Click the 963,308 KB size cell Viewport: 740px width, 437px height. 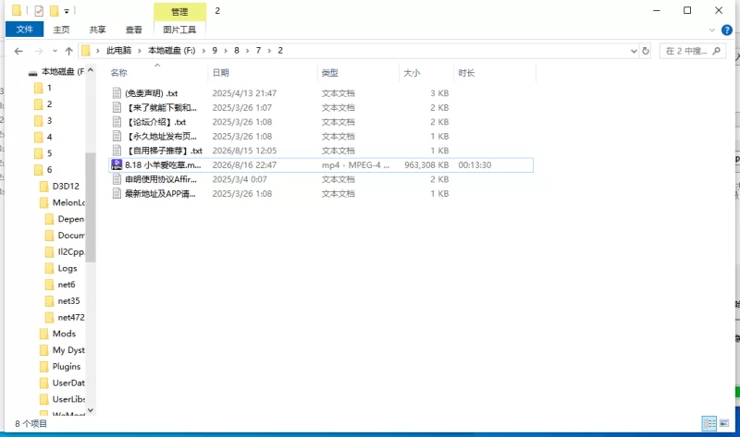[x=426, y=165]
